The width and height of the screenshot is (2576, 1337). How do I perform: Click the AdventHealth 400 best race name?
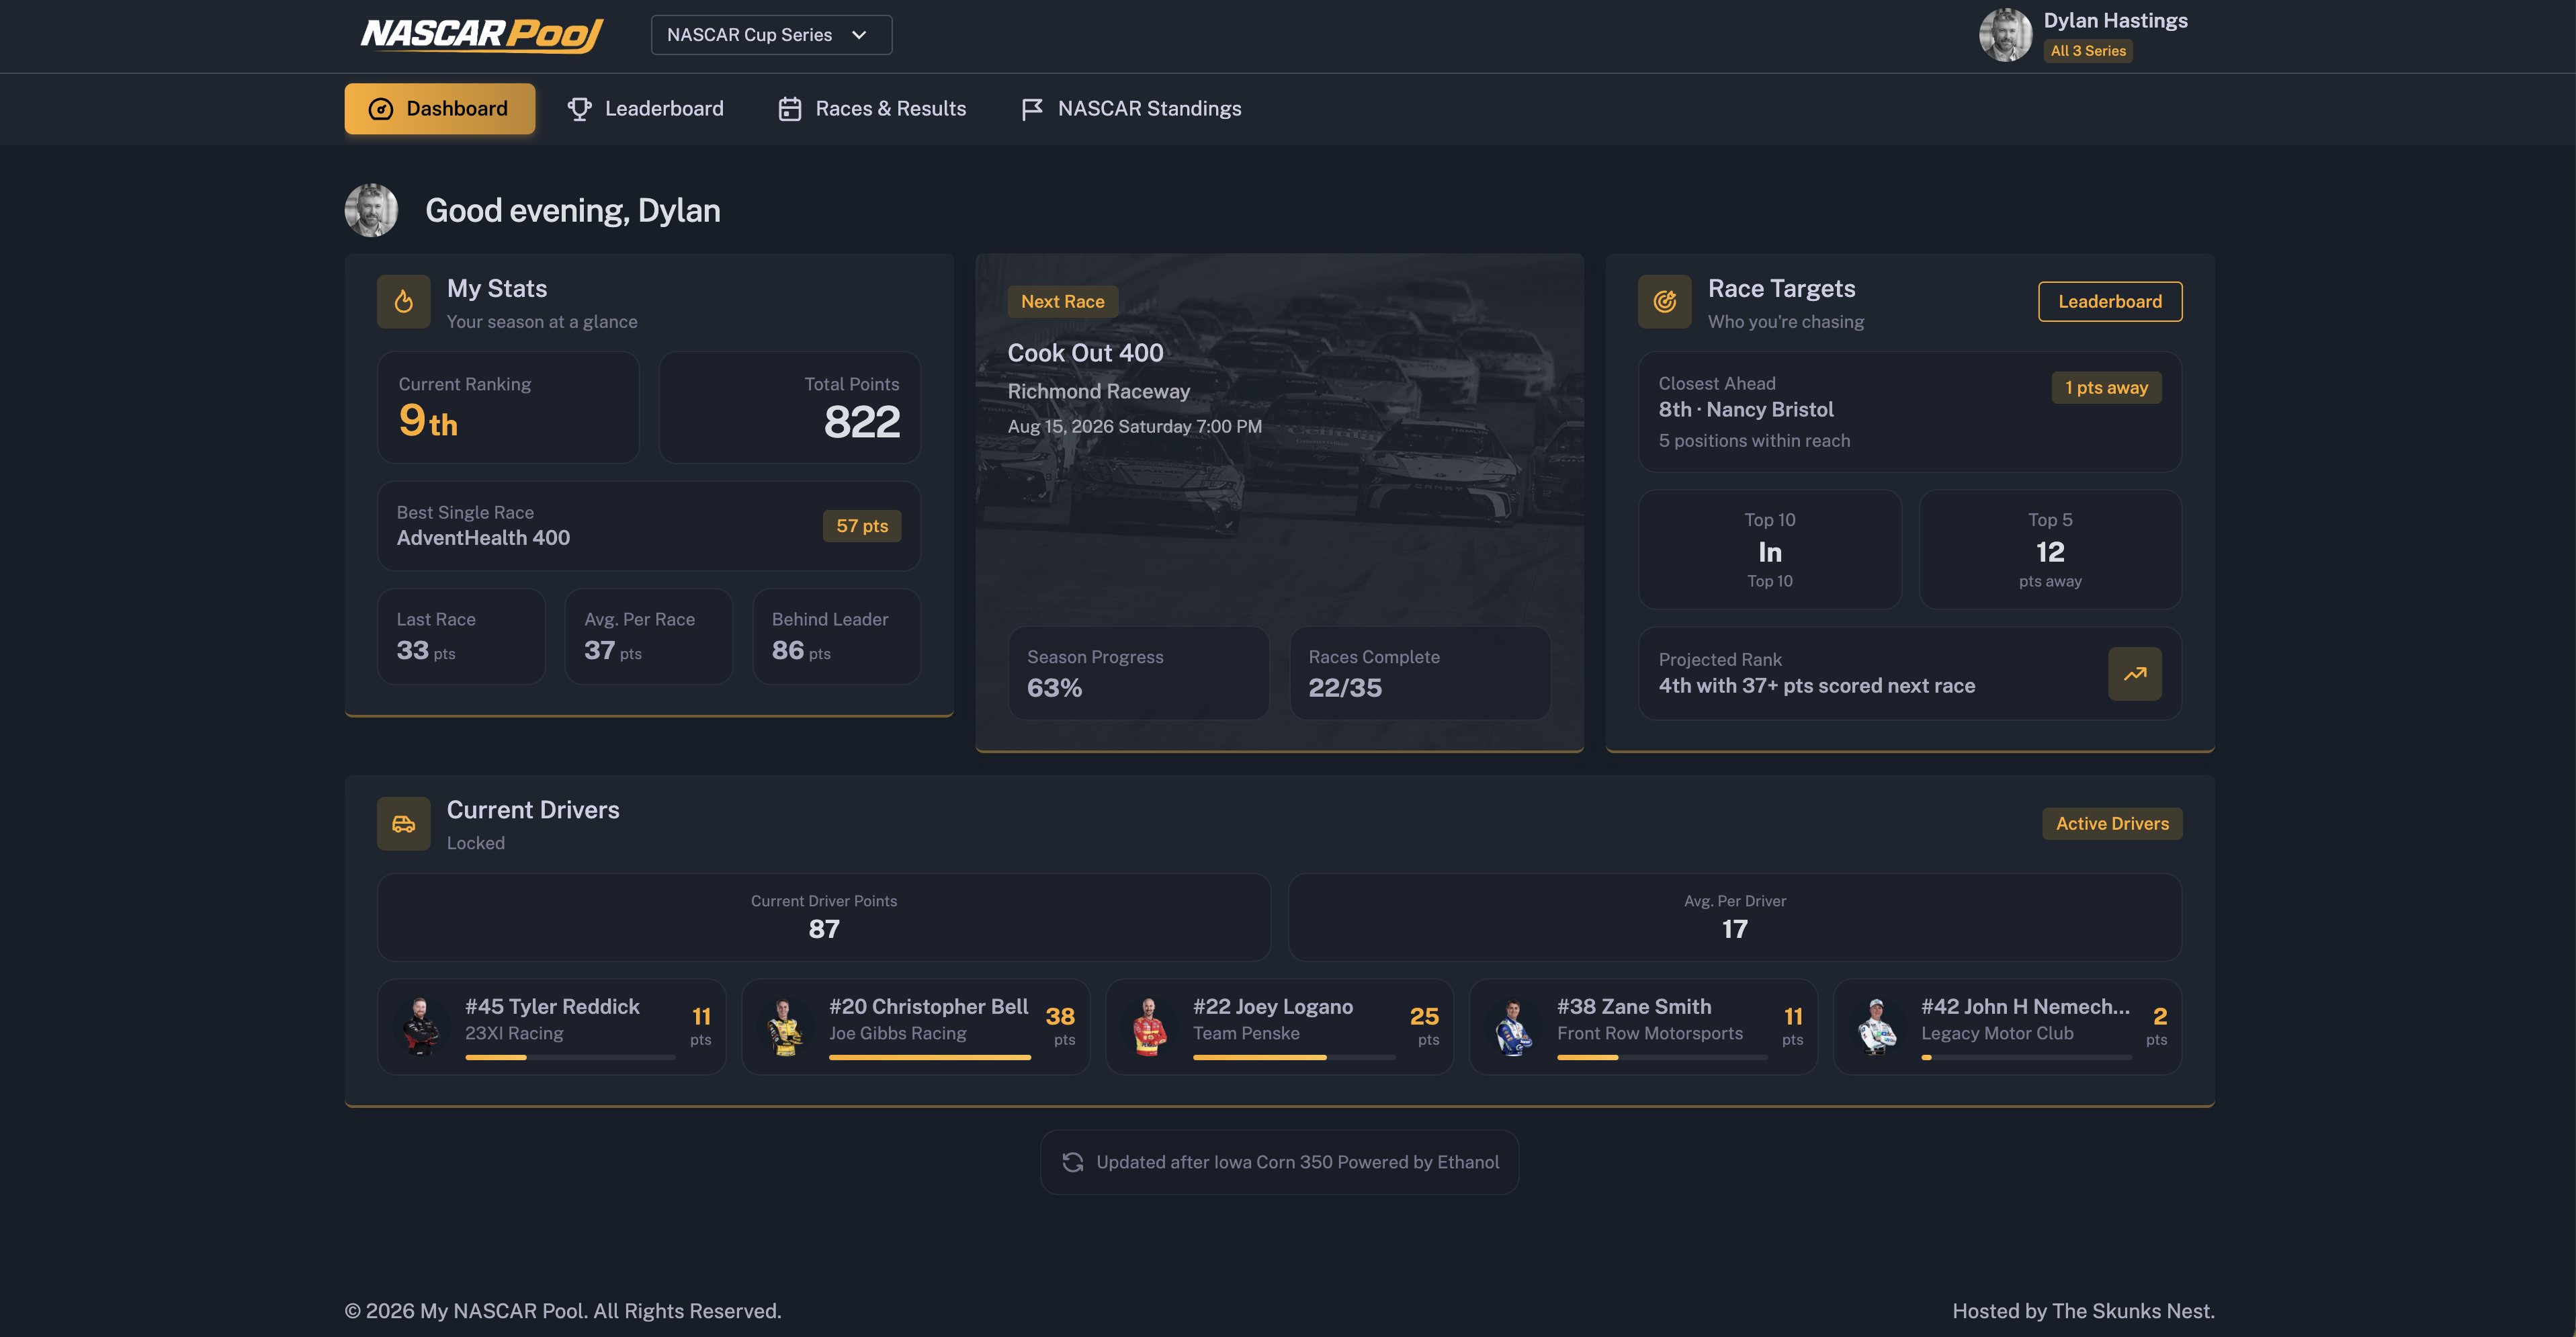483,538
